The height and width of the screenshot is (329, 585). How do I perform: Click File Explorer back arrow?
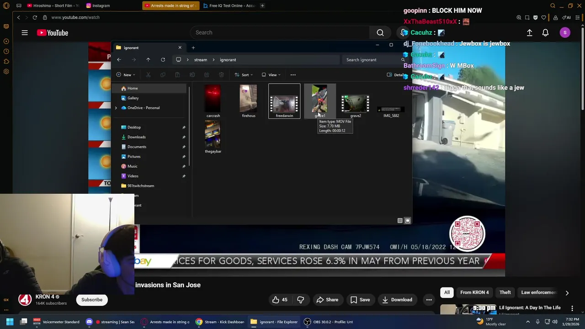(x=119, y=59)
